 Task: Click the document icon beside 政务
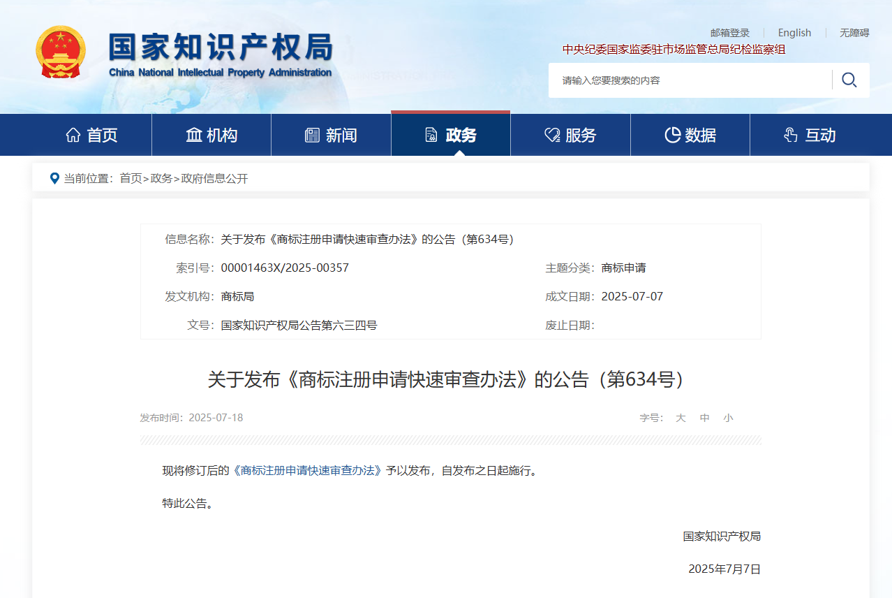tap(431, 135)
